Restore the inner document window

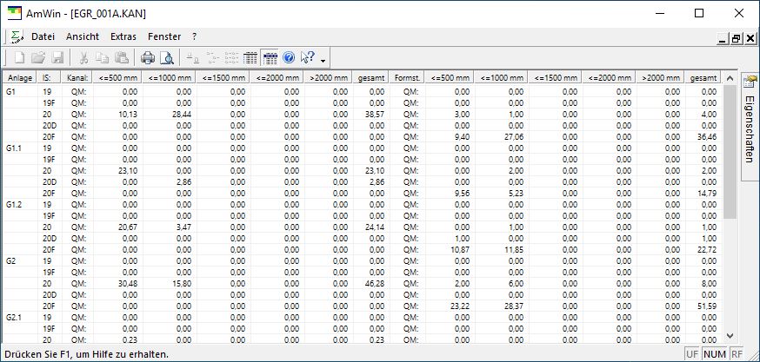click(x=737, y=39)
